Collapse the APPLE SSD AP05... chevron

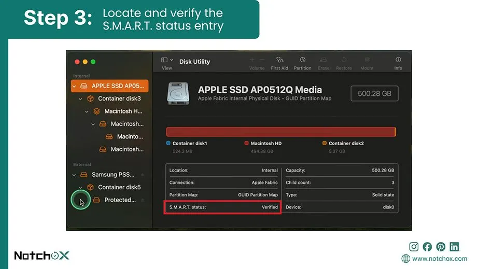(x=74, y=86)
